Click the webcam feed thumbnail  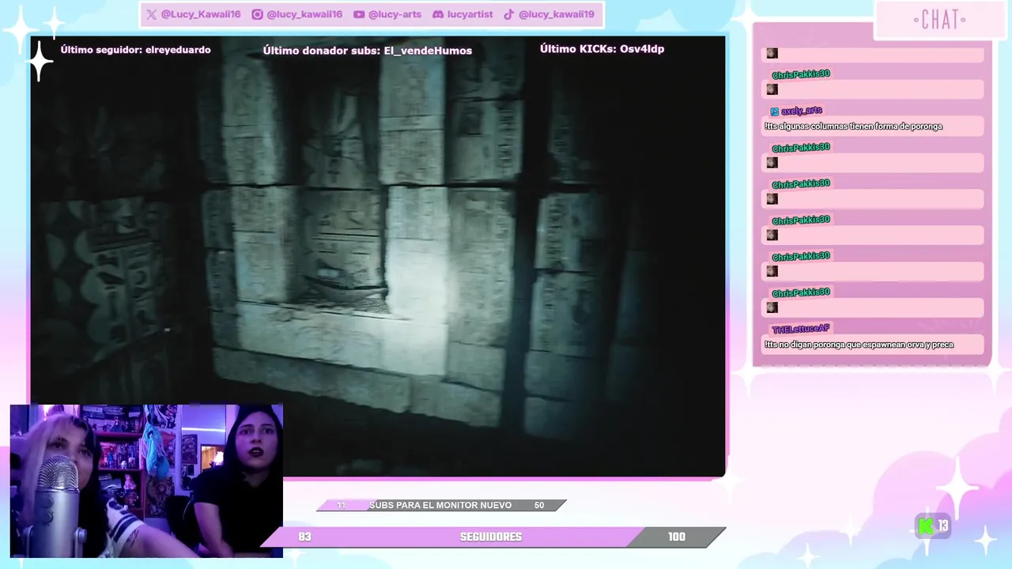(x=146, y=481)
